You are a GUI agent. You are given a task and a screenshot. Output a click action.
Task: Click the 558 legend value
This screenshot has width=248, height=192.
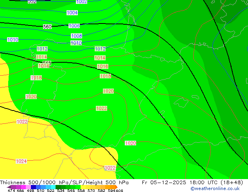[81, 190]
